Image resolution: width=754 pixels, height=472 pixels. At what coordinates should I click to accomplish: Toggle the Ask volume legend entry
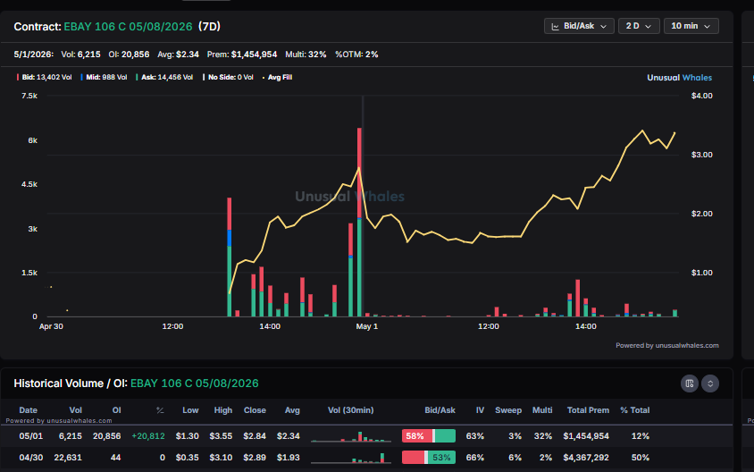[x=164, y=78]
